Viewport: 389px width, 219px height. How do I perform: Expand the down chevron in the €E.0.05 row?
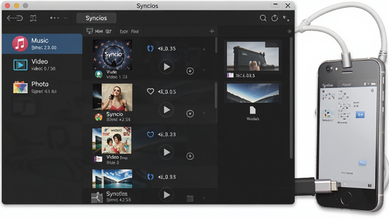click(204, 113)
